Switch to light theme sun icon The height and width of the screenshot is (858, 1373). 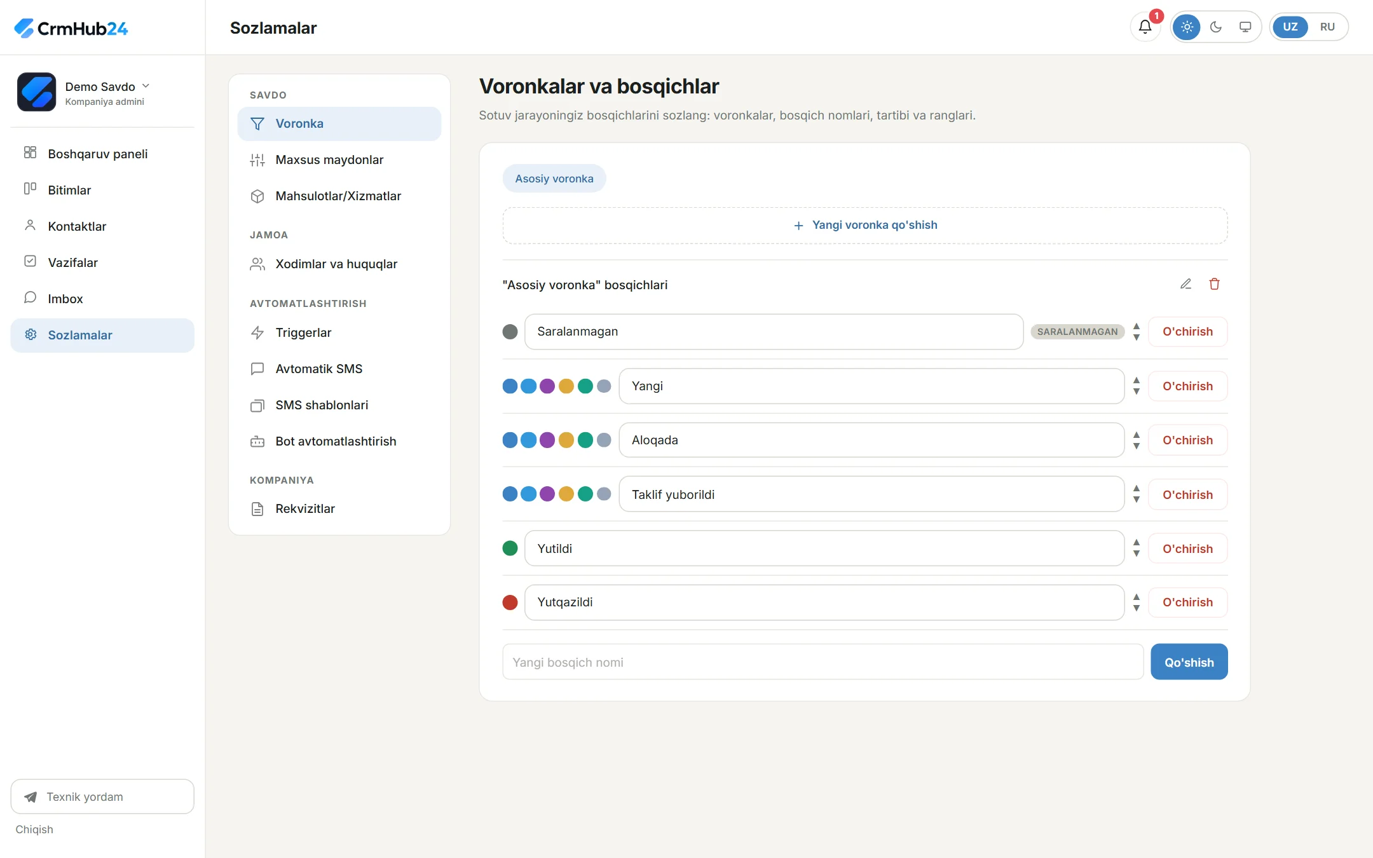pos(1187,27)
